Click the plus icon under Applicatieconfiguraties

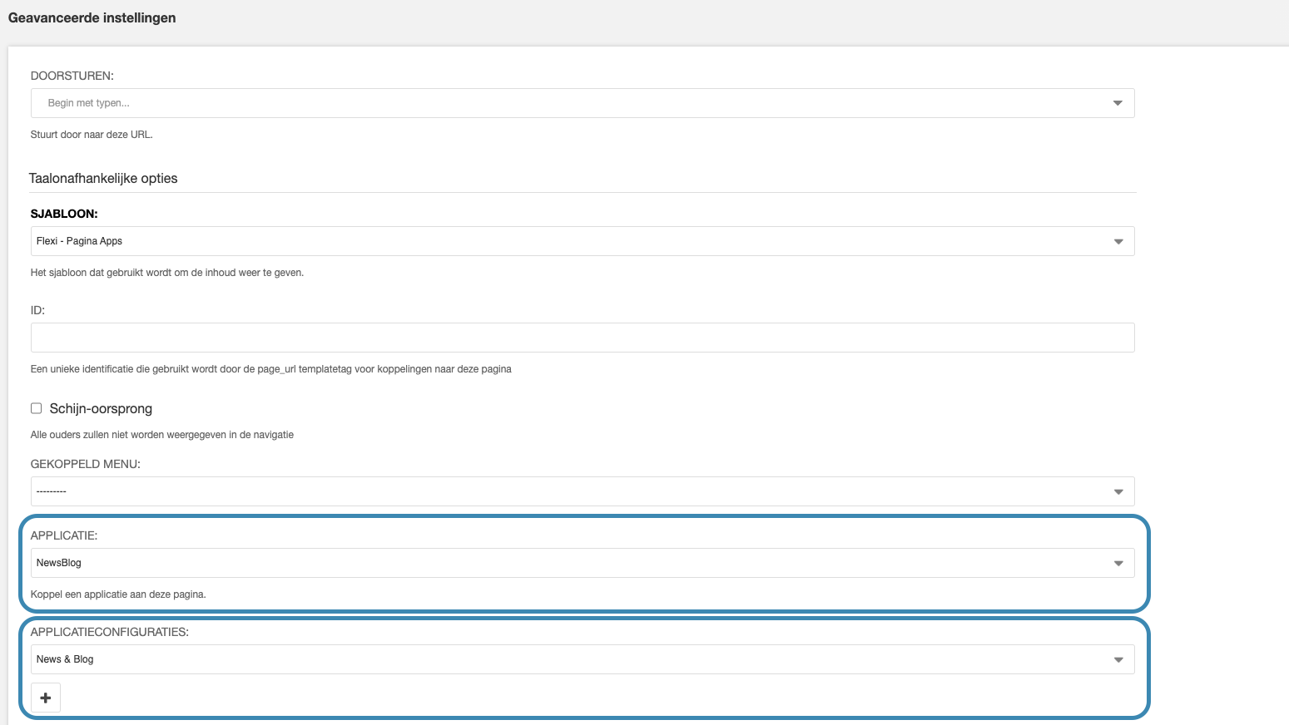coord(46,698)
